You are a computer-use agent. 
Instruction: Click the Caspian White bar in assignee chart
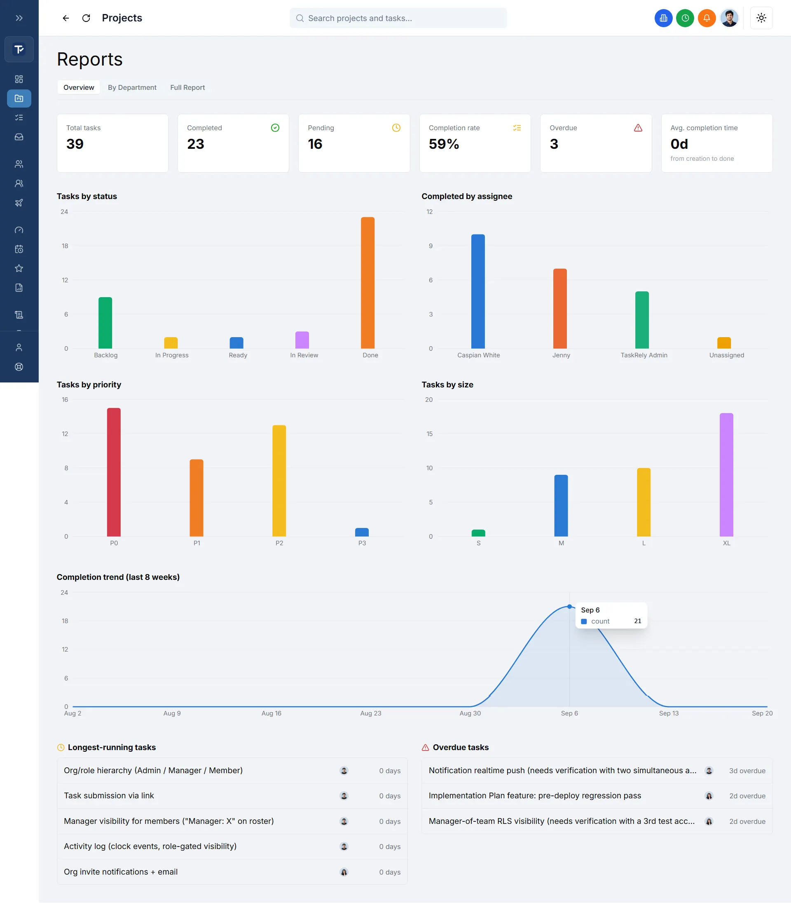478,291
